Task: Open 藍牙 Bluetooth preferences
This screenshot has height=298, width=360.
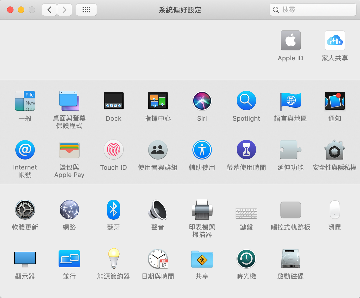Action: click(x=114, y=210)
